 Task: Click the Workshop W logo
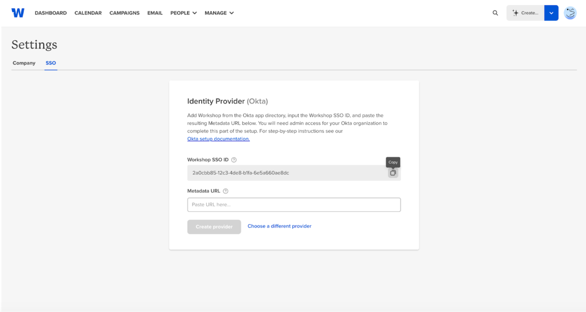click(18, 13)
